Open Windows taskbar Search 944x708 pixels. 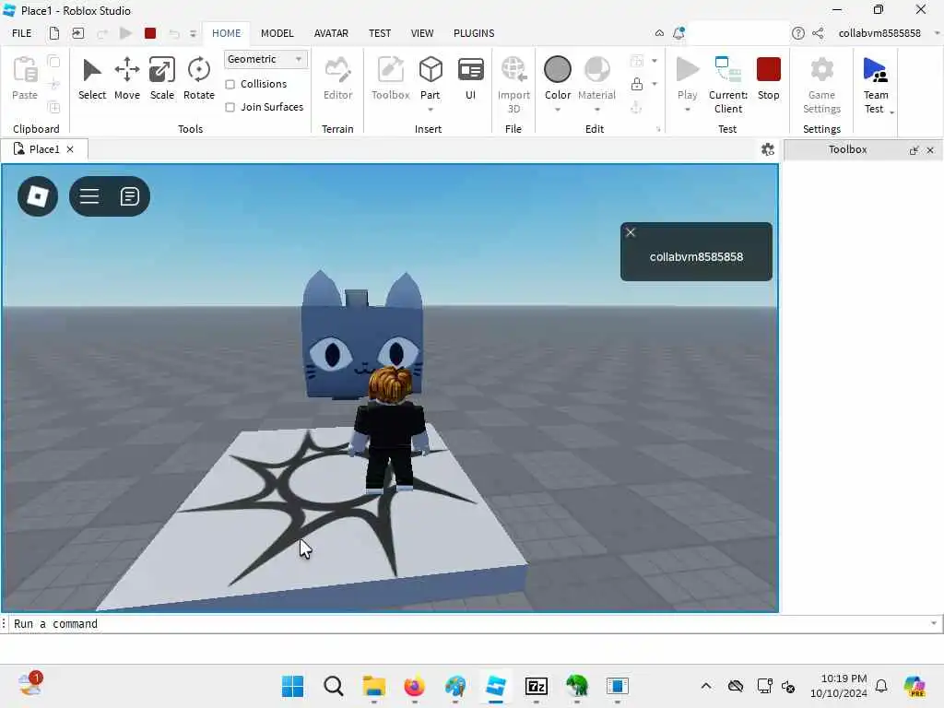[x=333, y=686]
